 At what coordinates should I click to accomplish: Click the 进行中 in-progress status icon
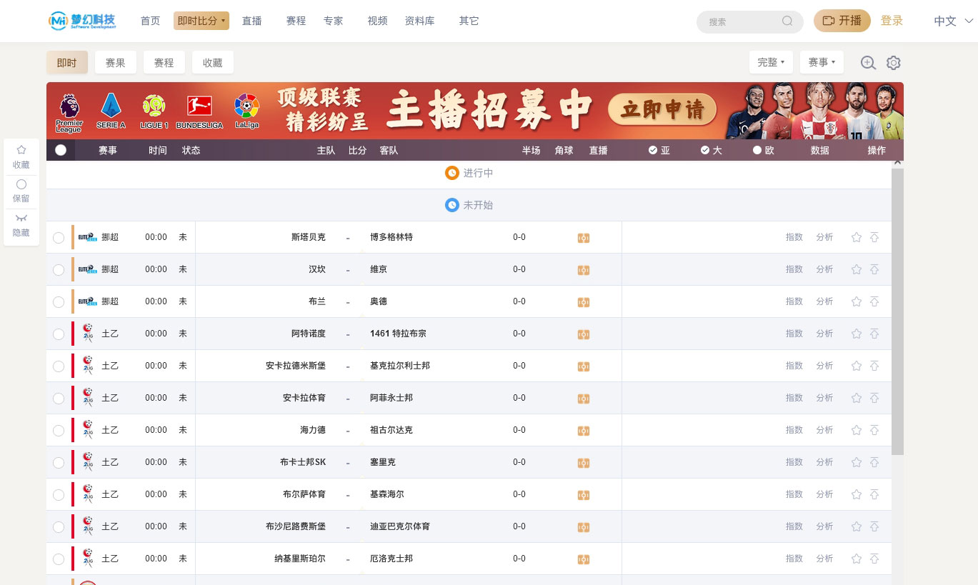[x=452, y=173]
